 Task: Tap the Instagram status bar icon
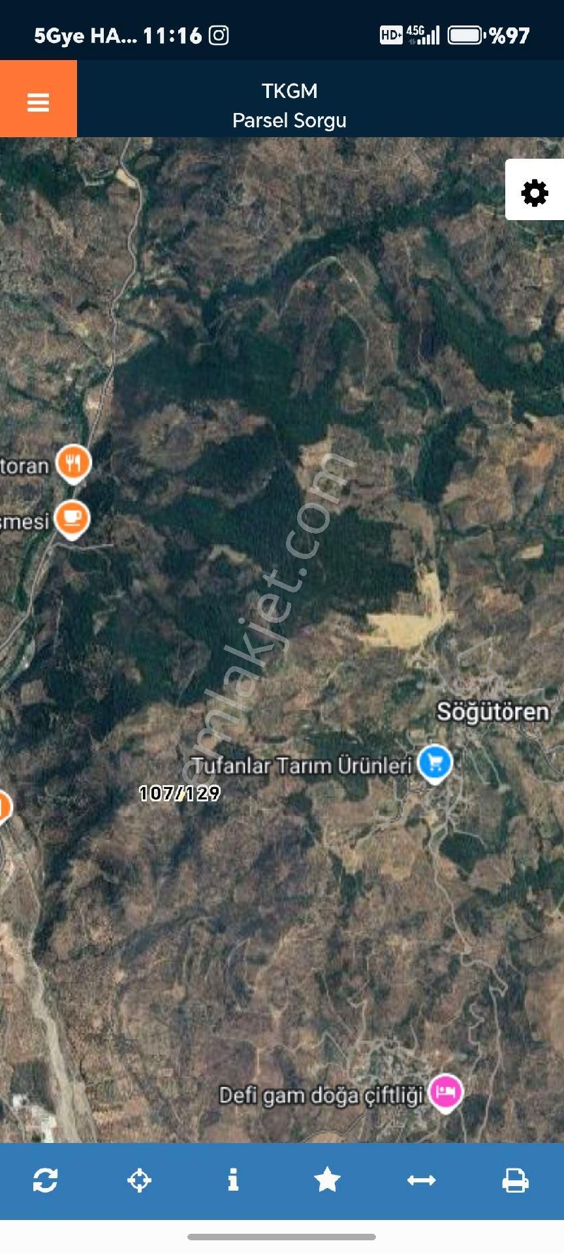coord(219,35)
